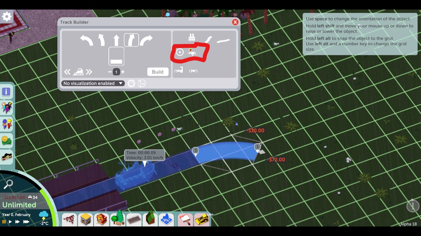This screenshot has width=421, height=236.
Task: Open the blueprints menu
Action: [166, 220]
